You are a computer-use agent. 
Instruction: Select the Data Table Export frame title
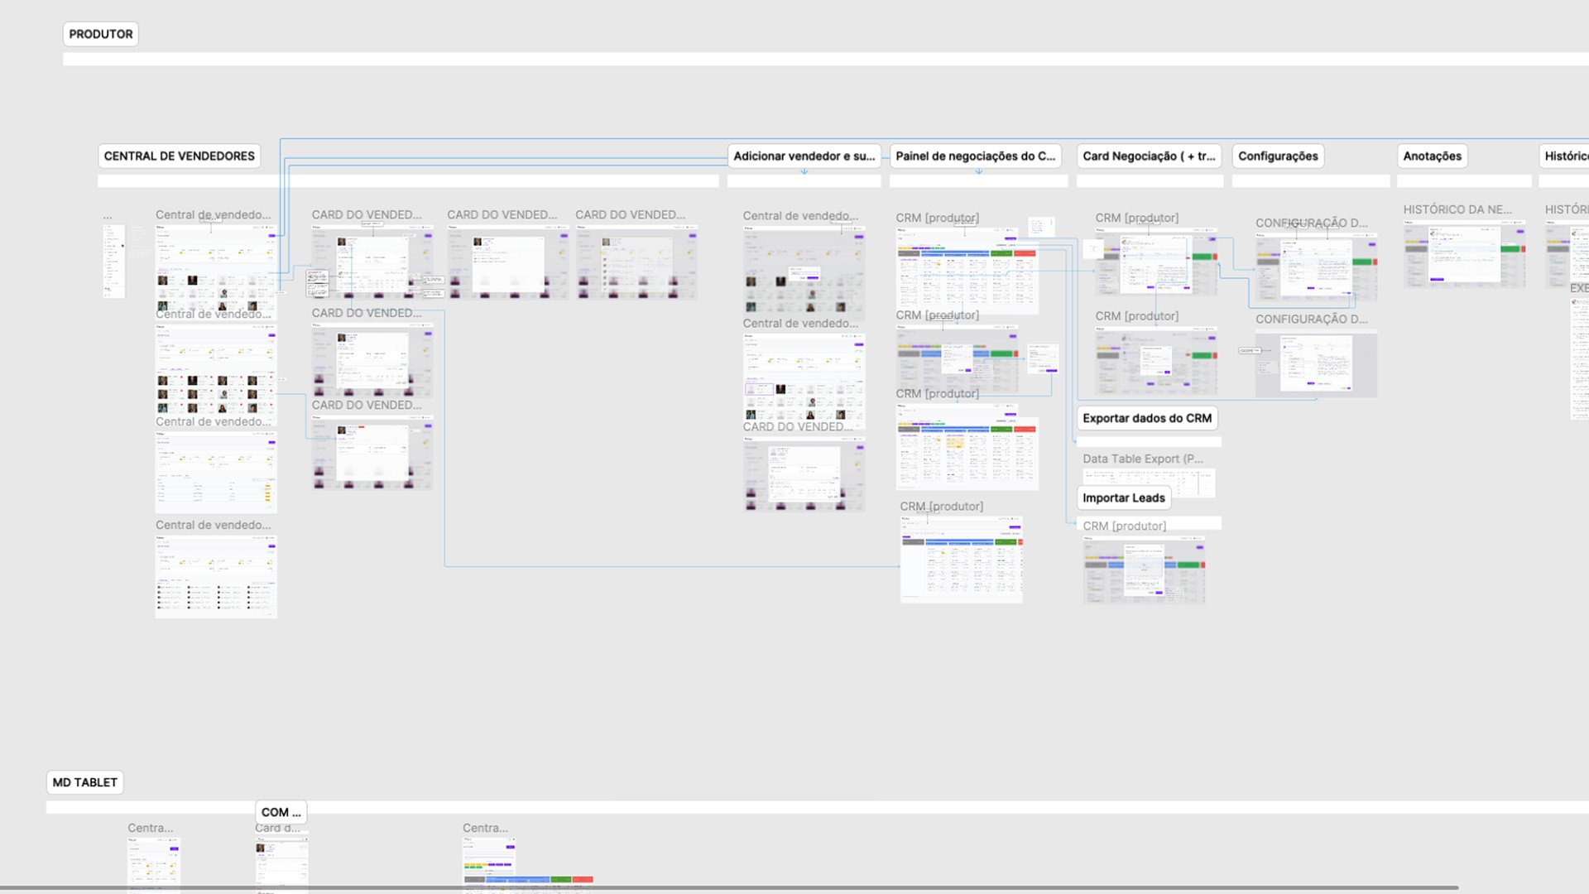point(1142,459)
